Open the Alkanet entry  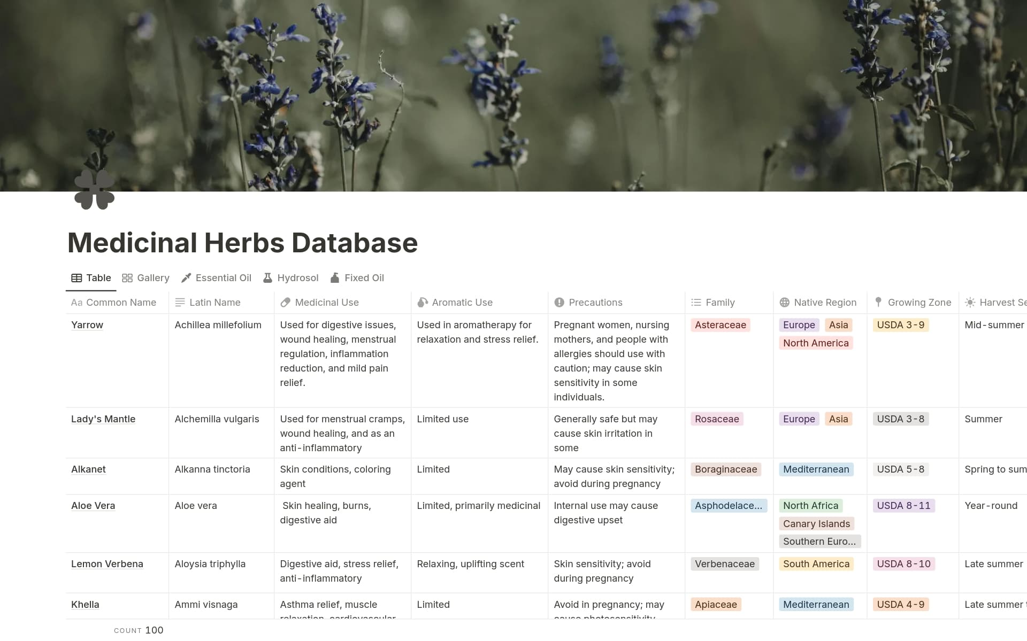pos(88,469)
